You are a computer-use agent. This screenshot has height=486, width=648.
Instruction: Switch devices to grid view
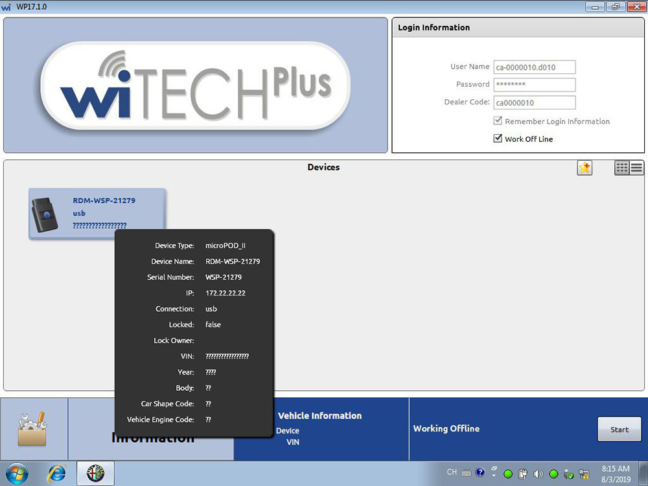click(621, 168)
